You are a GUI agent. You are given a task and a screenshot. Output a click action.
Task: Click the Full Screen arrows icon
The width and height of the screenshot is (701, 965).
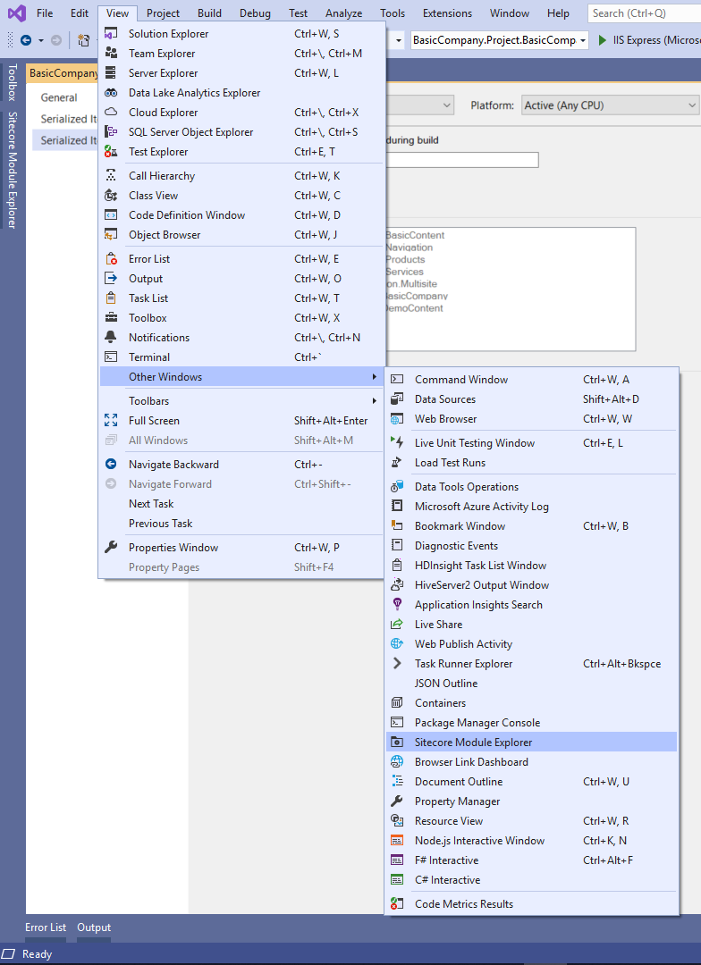(111, 420)
